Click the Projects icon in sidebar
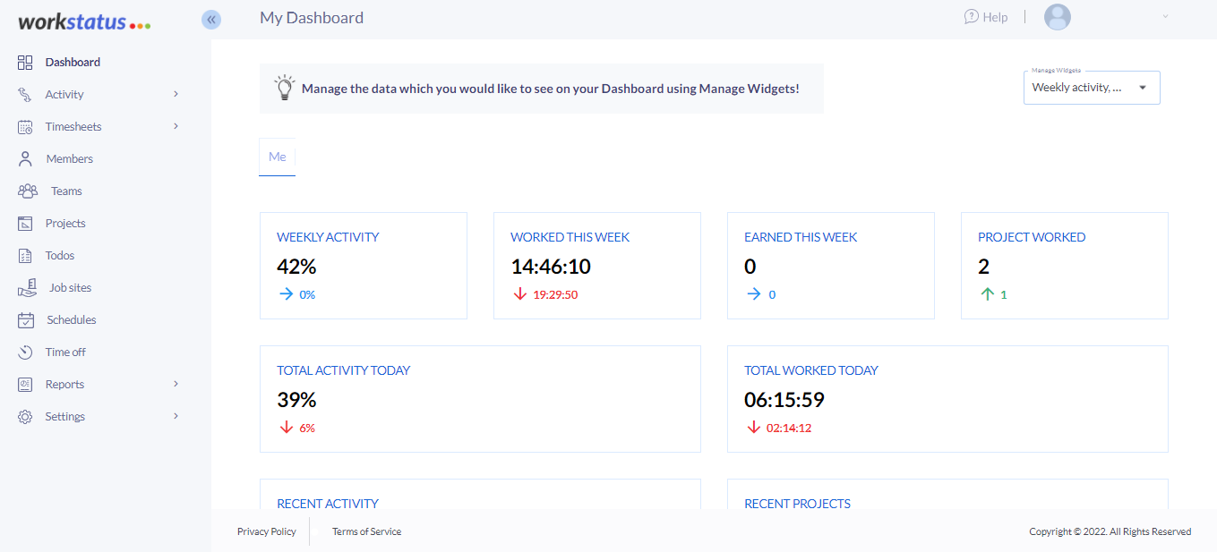 pyautogui.click(x=26, y=223)
